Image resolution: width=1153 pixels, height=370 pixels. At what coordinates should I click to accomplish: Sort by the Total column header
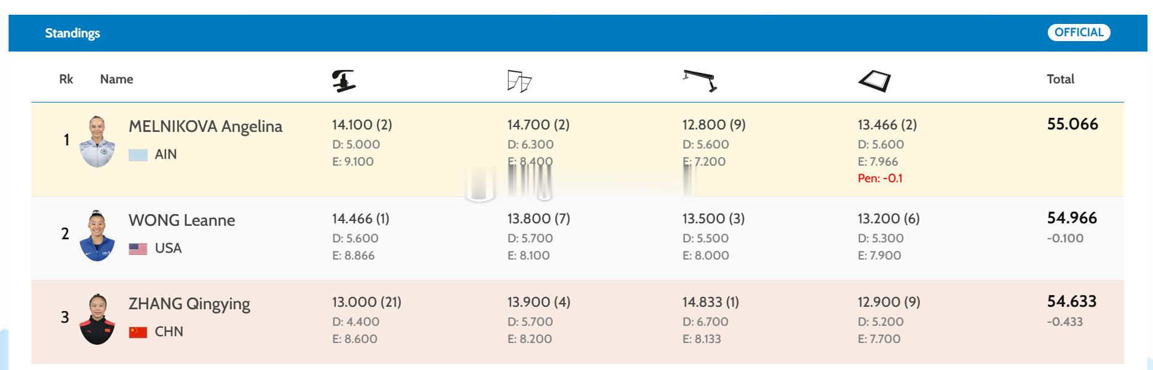coord(1060,79)
